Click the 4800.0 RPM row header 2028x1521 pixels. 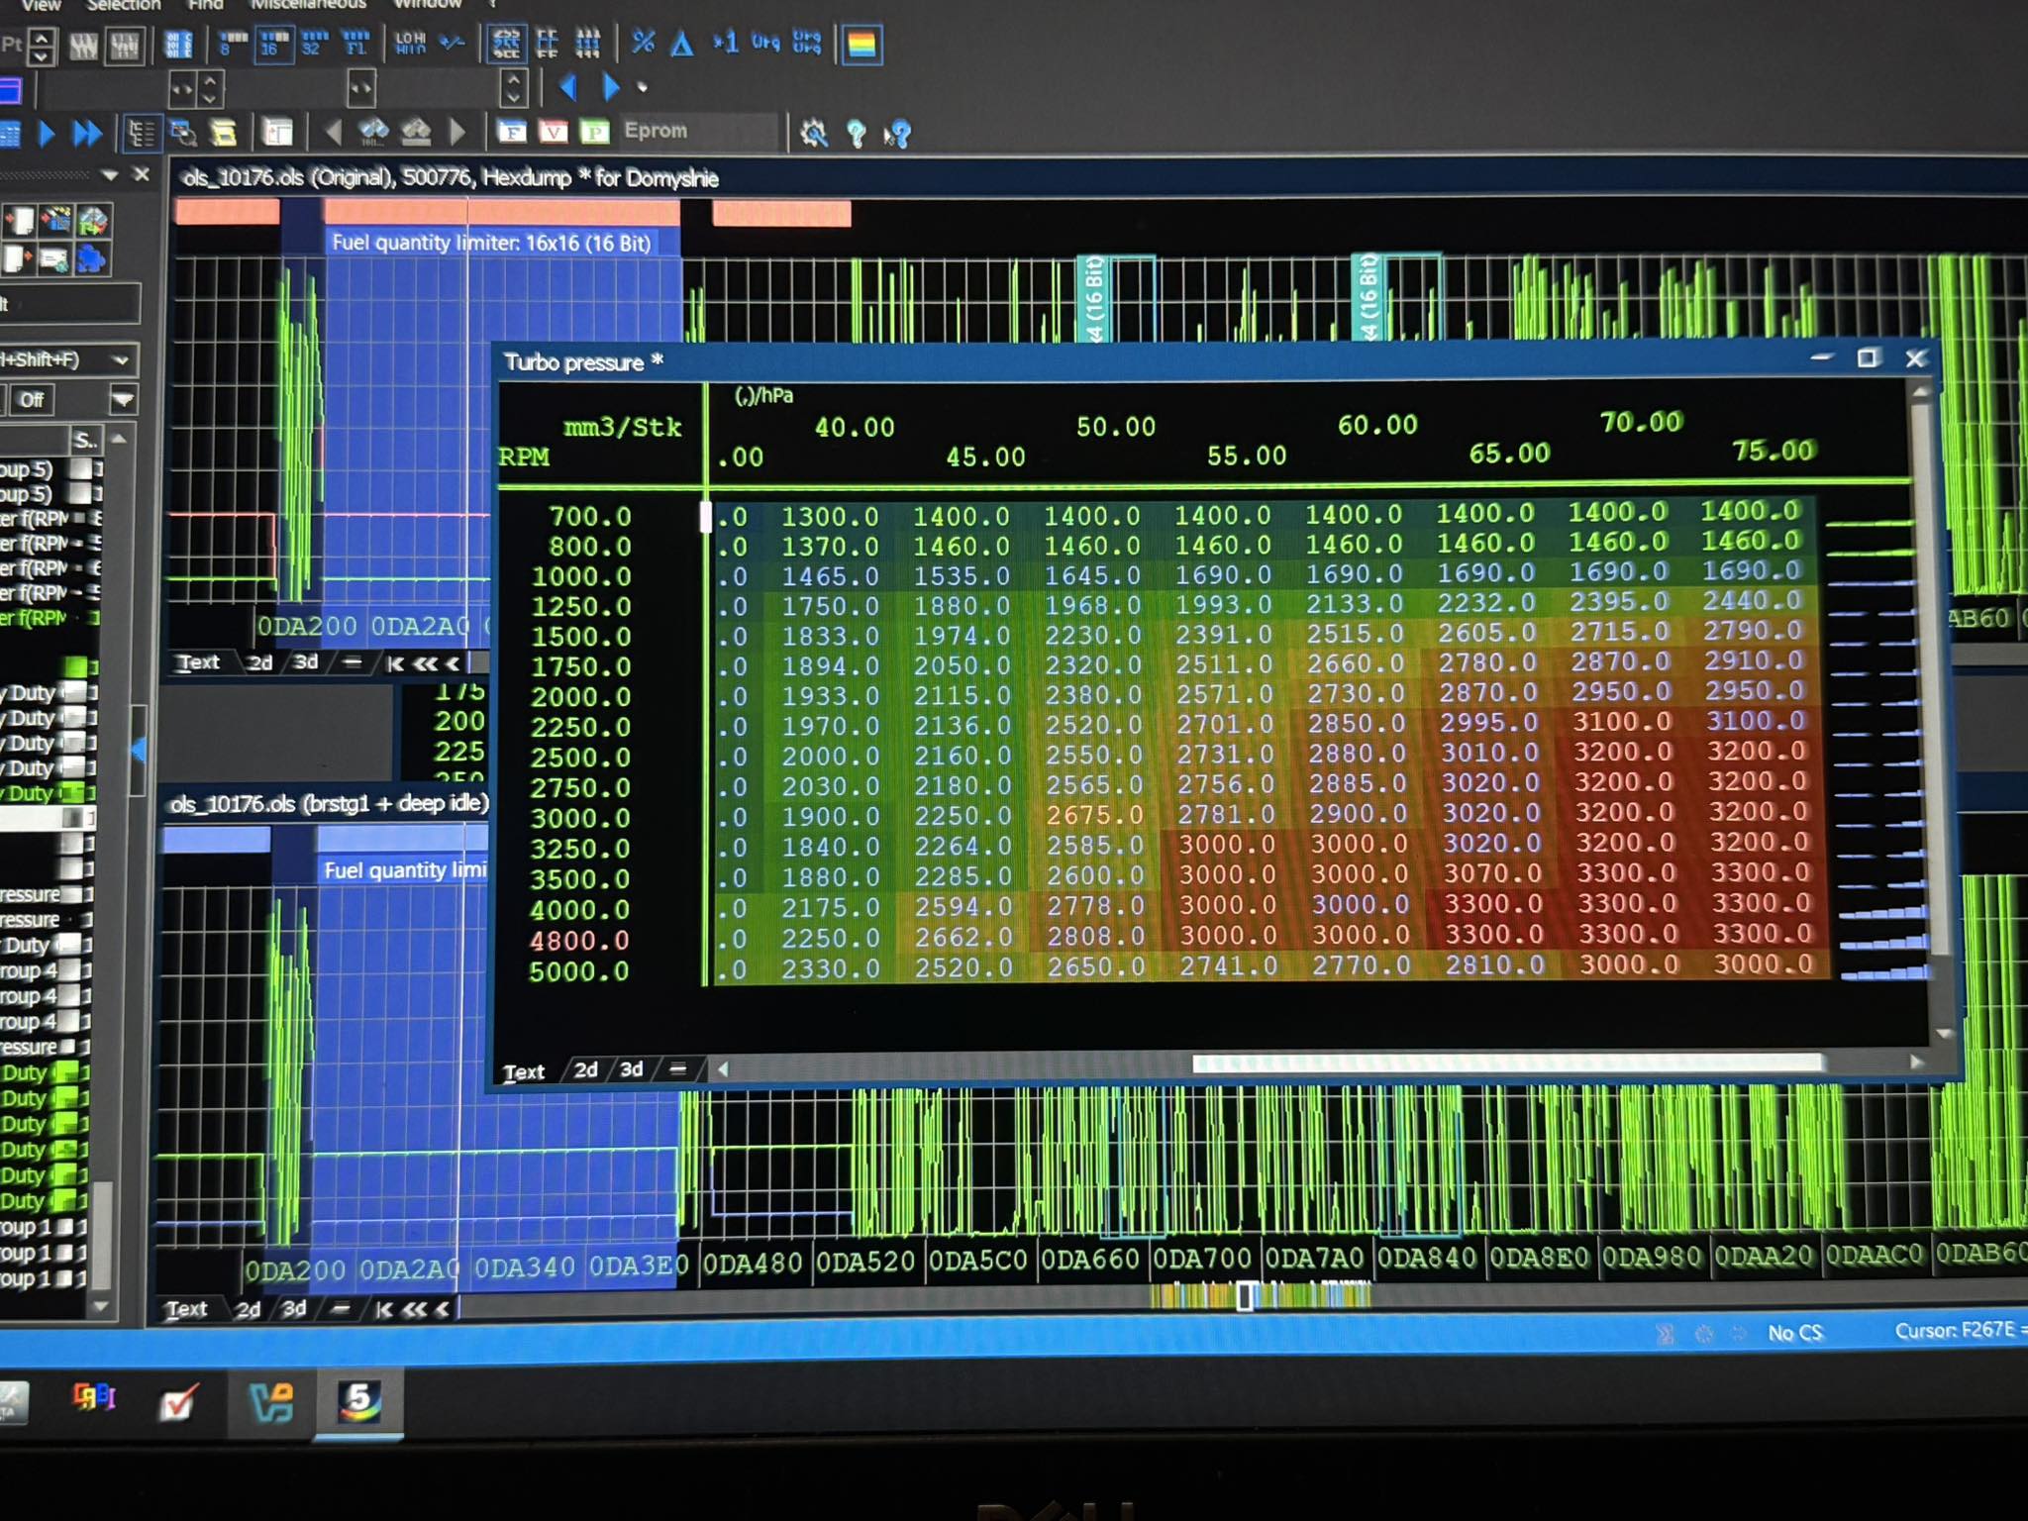(x=579, y=940)
